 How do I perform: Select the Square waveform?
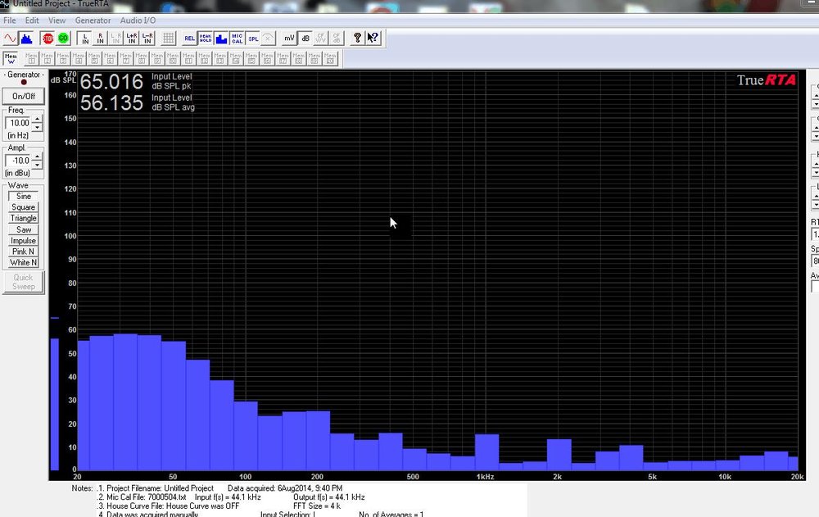click(24, 207)
